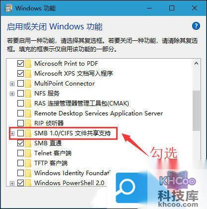
Task: Select the RAS 连接管理器管理工具包(CMAK) entry
Action: tap(81, 104)
